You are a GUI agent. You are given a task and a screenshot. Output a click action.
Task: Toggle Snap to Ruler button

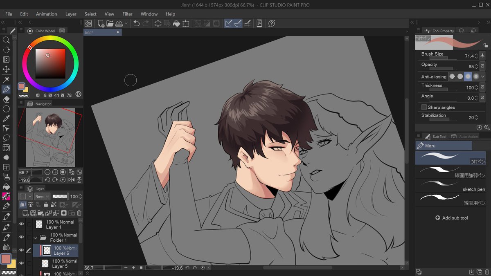tap(229, 23)
